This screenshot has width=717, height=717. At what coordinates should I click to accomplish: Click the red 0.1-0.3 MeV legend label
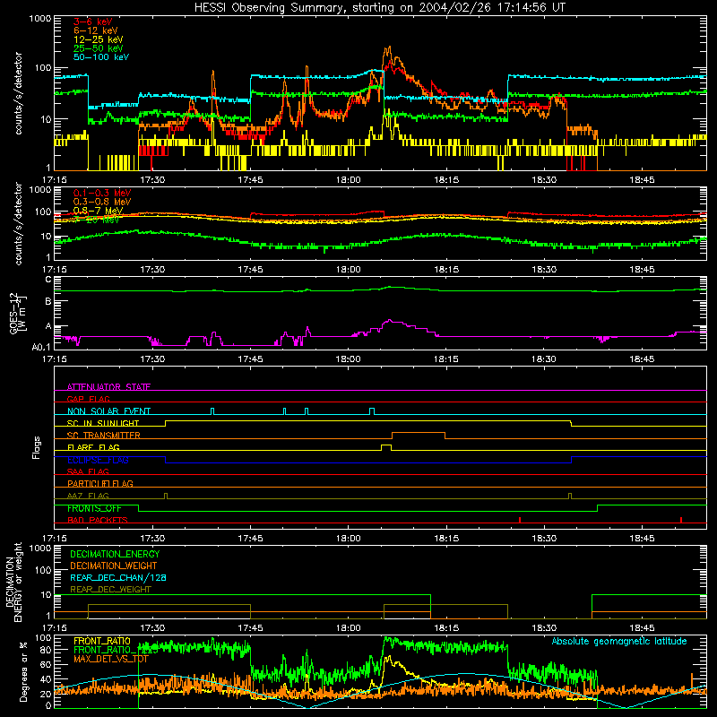(102, 193)
